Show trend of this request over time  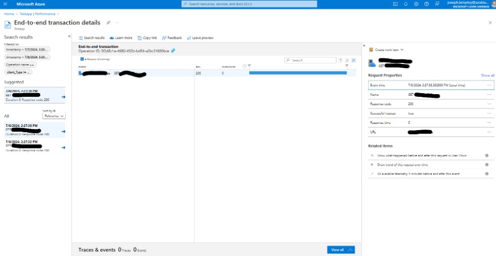(402, 165)
